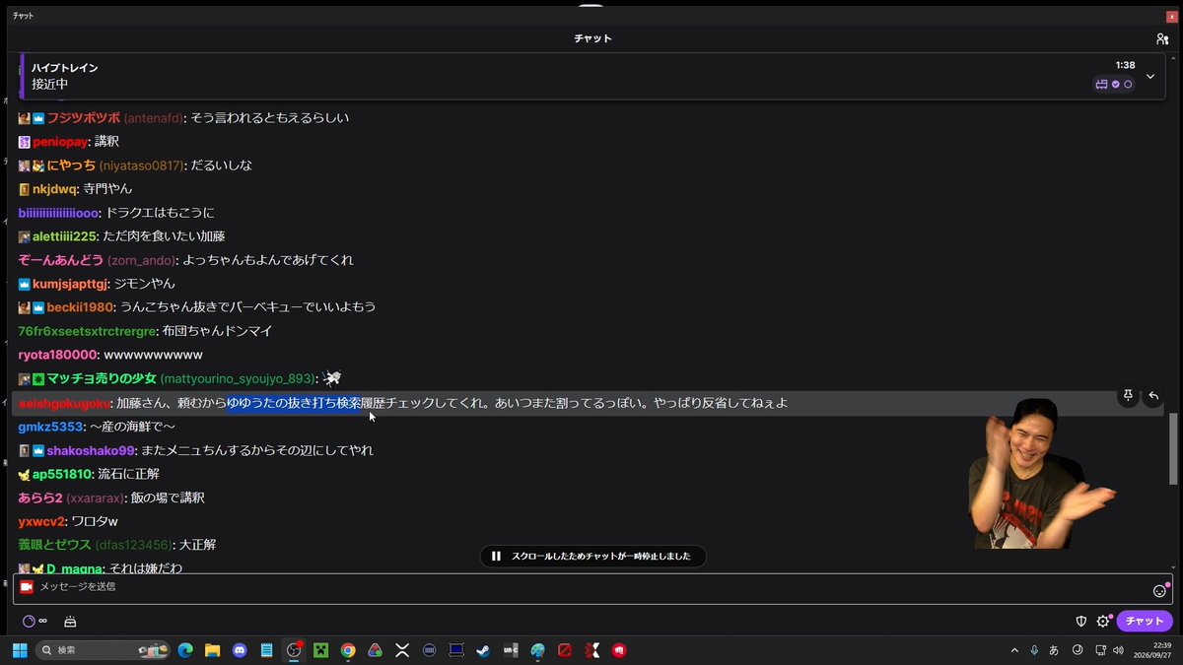Focus the メッセージを送信 input field
The width and height of the screenshot is (1183, 665).
point(591,587)
